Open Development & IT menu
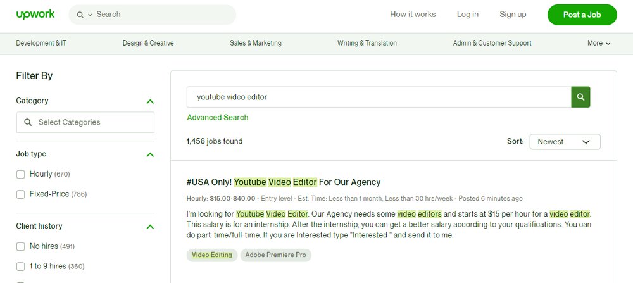The width and height of the screenshot is (633, 283). tap(41, 43)
